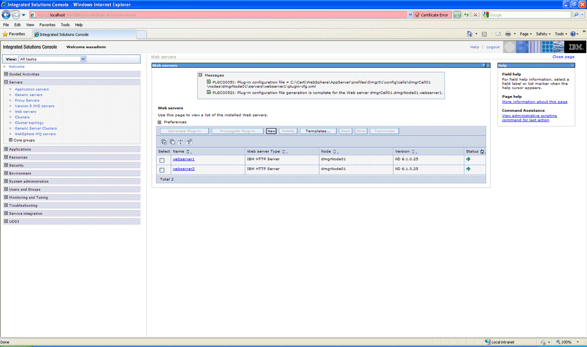This screenshot has height=347, width=587.
Task: Click the Print icon in command bar
Action: point(508,34)
